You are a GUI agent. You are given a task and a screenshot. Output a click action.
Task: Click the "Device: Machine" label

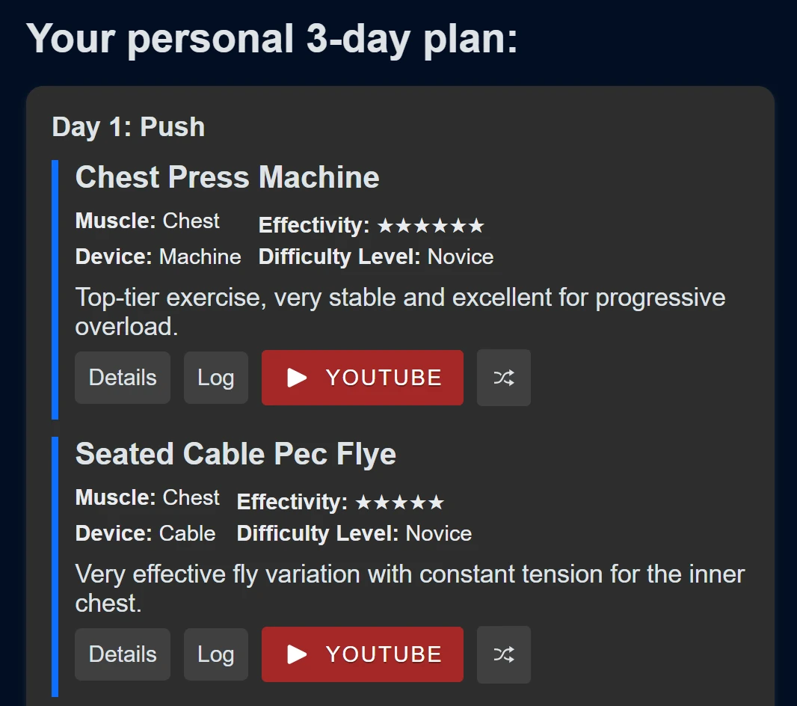pyautogui.click(x=158, y=257)
